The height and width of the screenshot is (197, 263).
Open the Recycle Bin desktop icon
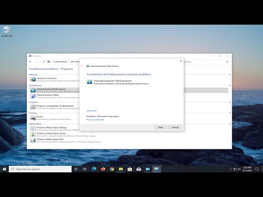coord(7,31)
